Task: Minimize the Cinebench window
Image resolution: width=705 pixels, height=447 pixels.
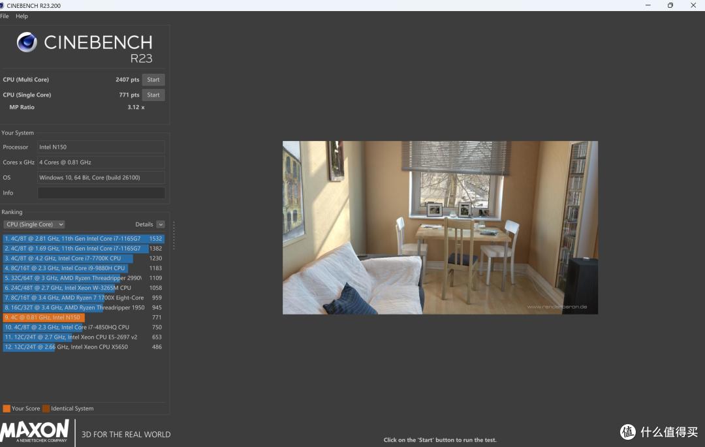Action: click(648, 5)
